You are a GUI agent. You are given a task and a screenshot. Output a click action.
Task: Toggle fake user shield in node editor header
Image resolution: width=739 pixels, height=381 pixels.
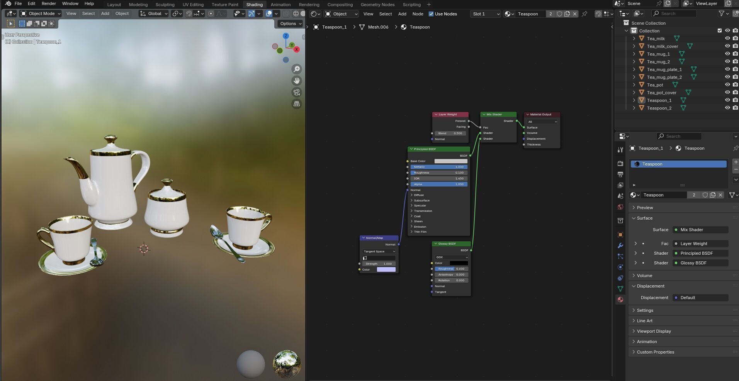tap(559, 14)
